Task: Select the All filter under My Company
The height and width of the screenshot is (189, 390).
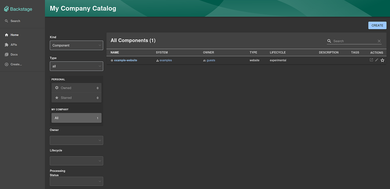Action: click(x=76, y=118)
